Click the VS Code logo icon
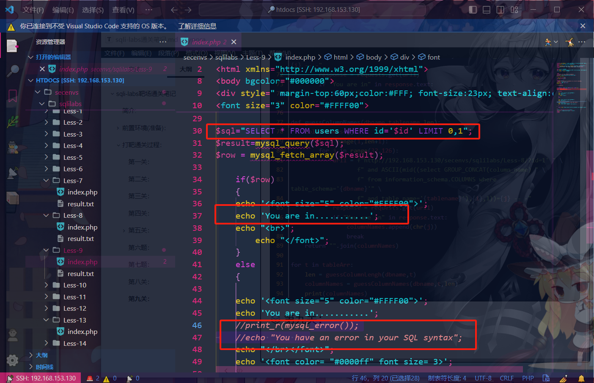This screenshot has height=383, width=594. (9, 9)
